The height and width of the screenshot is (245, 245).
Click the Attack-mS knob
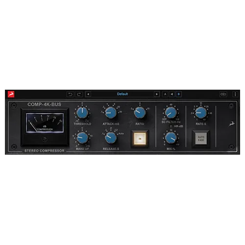pos(111,113)
